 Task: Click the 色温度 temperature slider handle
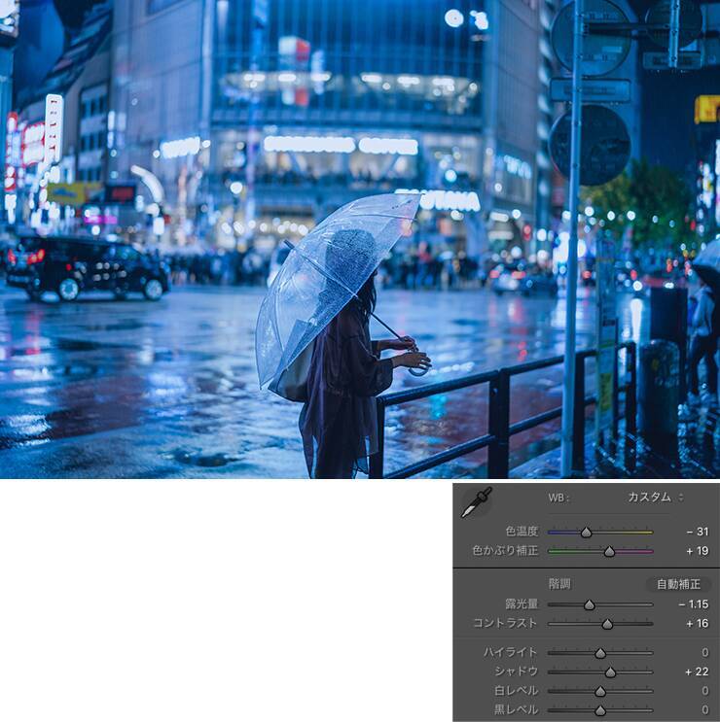pos(586,533)
